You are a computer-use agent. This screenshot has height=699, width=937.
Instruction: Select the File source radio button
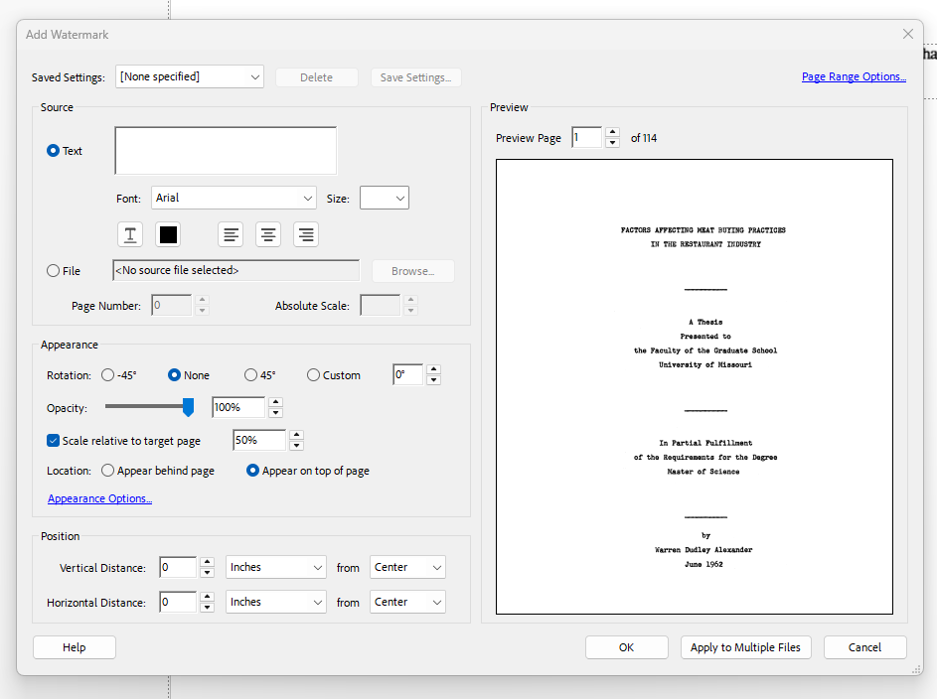coord(54,270)
